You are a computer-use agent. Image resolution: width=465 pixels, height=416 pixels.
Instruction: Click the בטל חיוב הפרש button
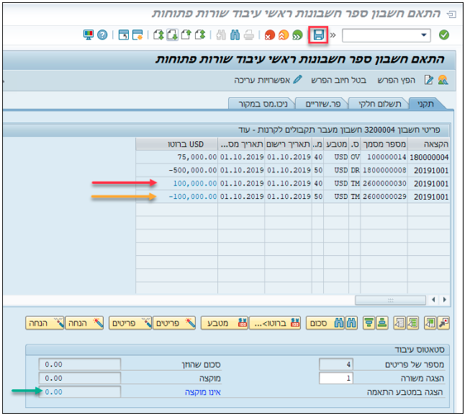tap(338, 80)
